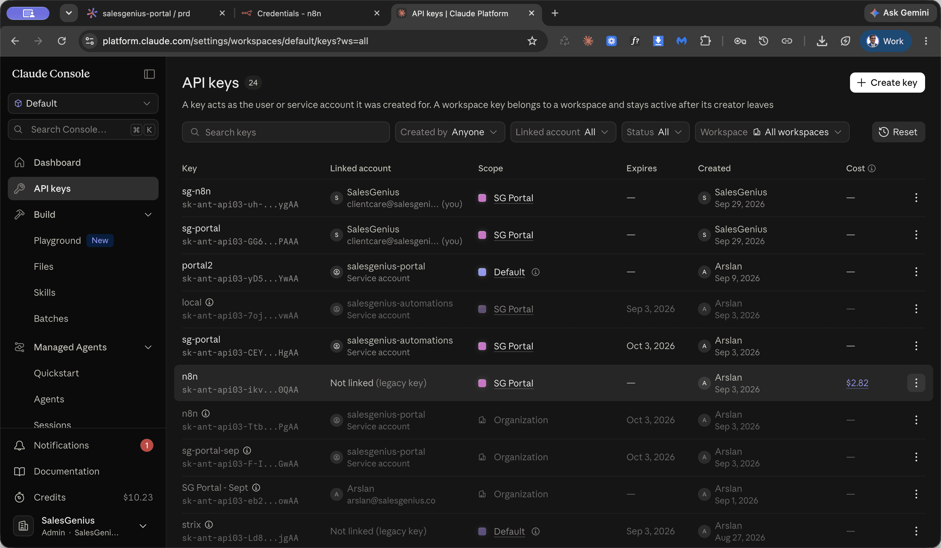The image size is (941, 548).
Task: Click the Create key button
Action: (x=887, y=83)
